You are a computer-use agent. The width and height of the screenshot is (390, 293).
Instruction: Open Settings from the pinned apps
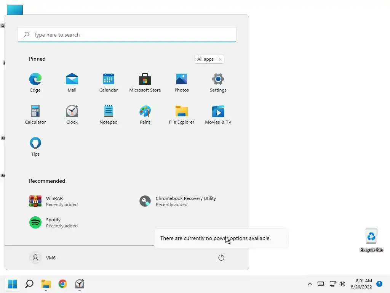click(218, 83)
